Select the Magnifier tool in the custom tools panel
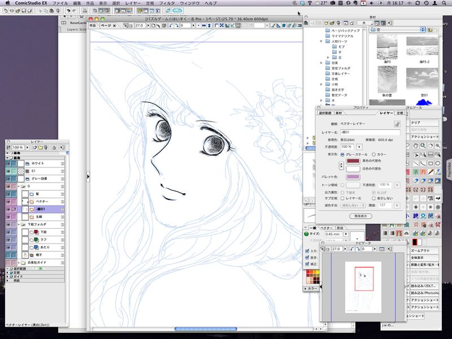Image resolution: width=452 pixels, height=339 pixels. [x=423, y=146]
